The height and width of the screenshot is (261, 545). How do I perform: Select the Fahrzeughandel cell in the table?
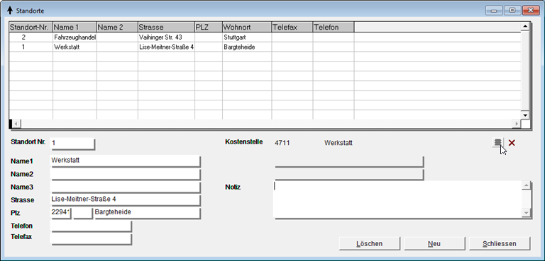pos(75,37)
